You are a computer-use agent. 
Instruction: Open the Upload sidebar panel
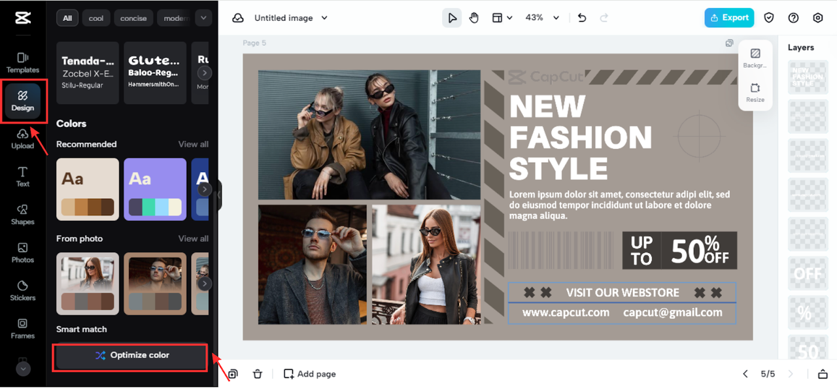[23, 139]
